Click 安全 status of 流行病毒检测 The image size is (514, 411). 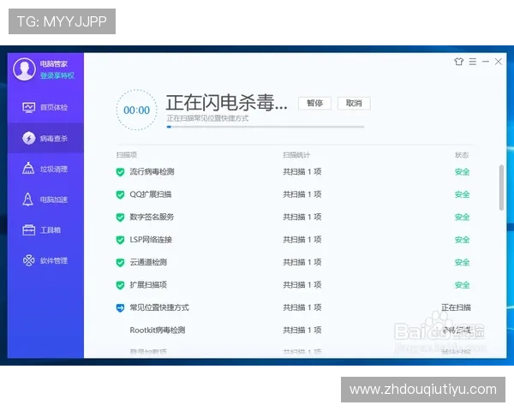(x=463, y=172)
